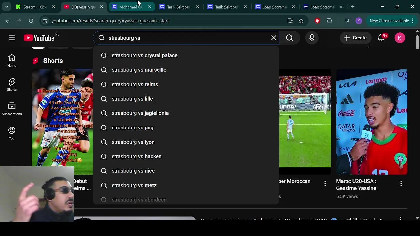Select suggestion strasbourg vs marseille
Screen dimensions: 420x236
(x=186, y=70)
